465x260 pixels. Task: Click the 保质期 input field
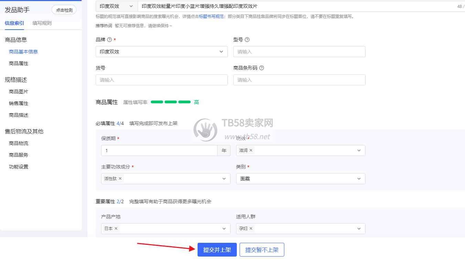159,150
